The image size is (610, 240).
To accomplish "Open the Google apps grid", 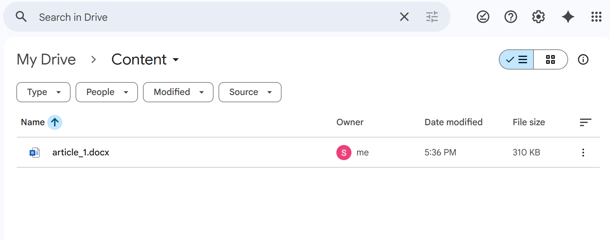I will click(x=596, y=17).
